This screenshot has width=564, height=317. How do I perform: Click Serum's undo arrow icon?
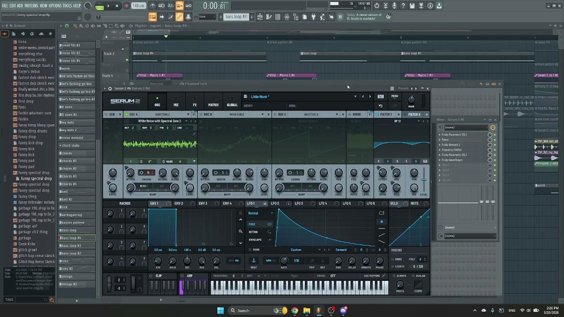pyautogui.click(x=381, y=106)
